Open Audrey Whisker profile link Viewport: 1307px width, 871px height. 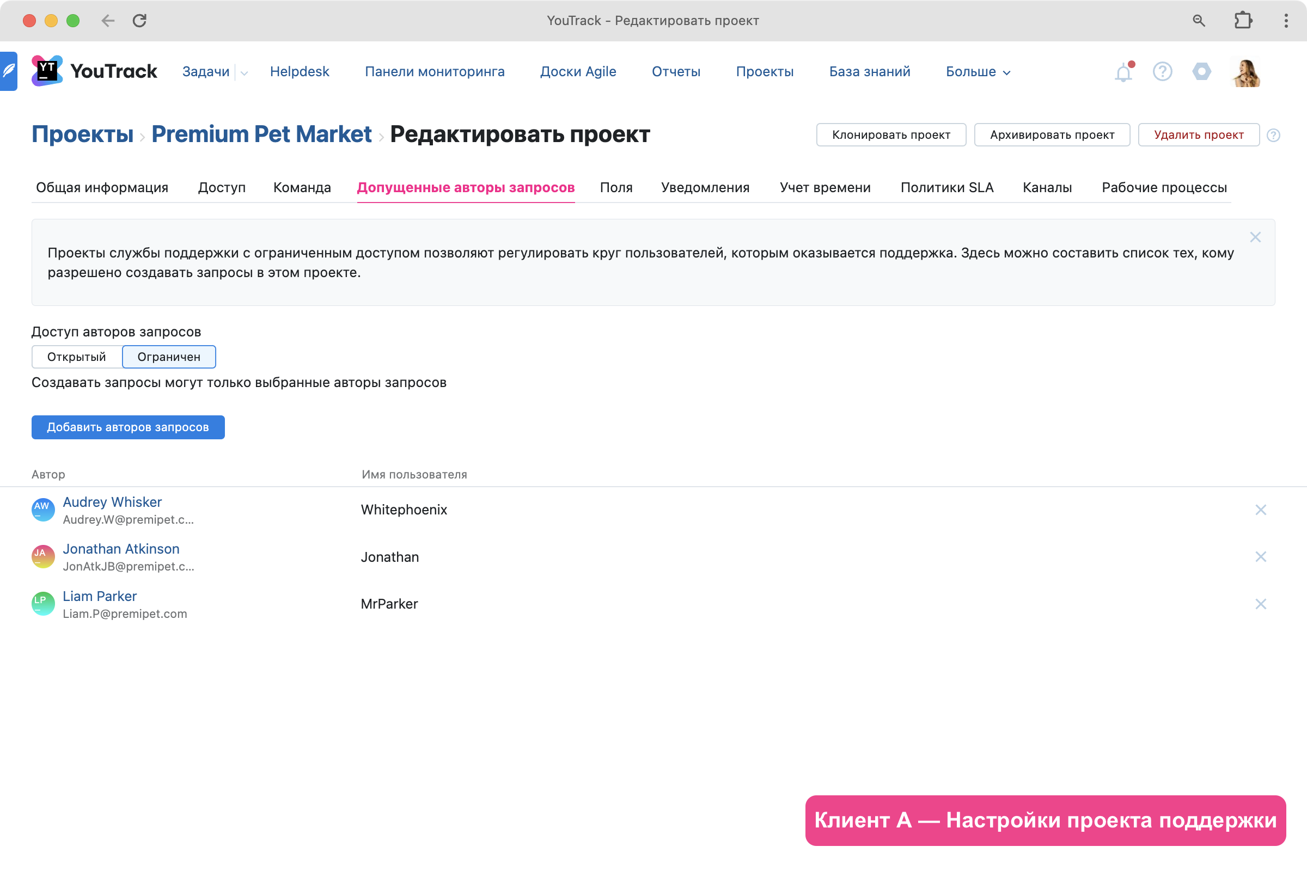pos(112,501)
